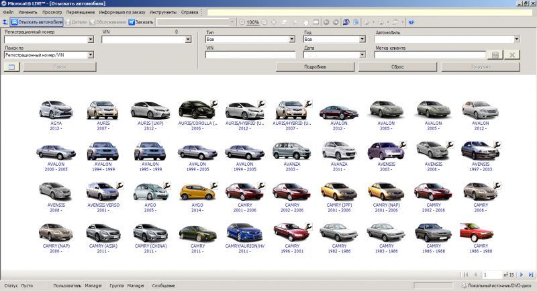Click the CAMRY (CHINA) label text
Viewport: 537px width, 292px height.
coord(150,246)
